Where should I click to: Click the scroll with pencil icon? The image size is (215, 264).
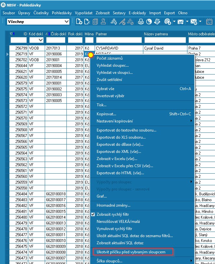click(x=157, y=22)
